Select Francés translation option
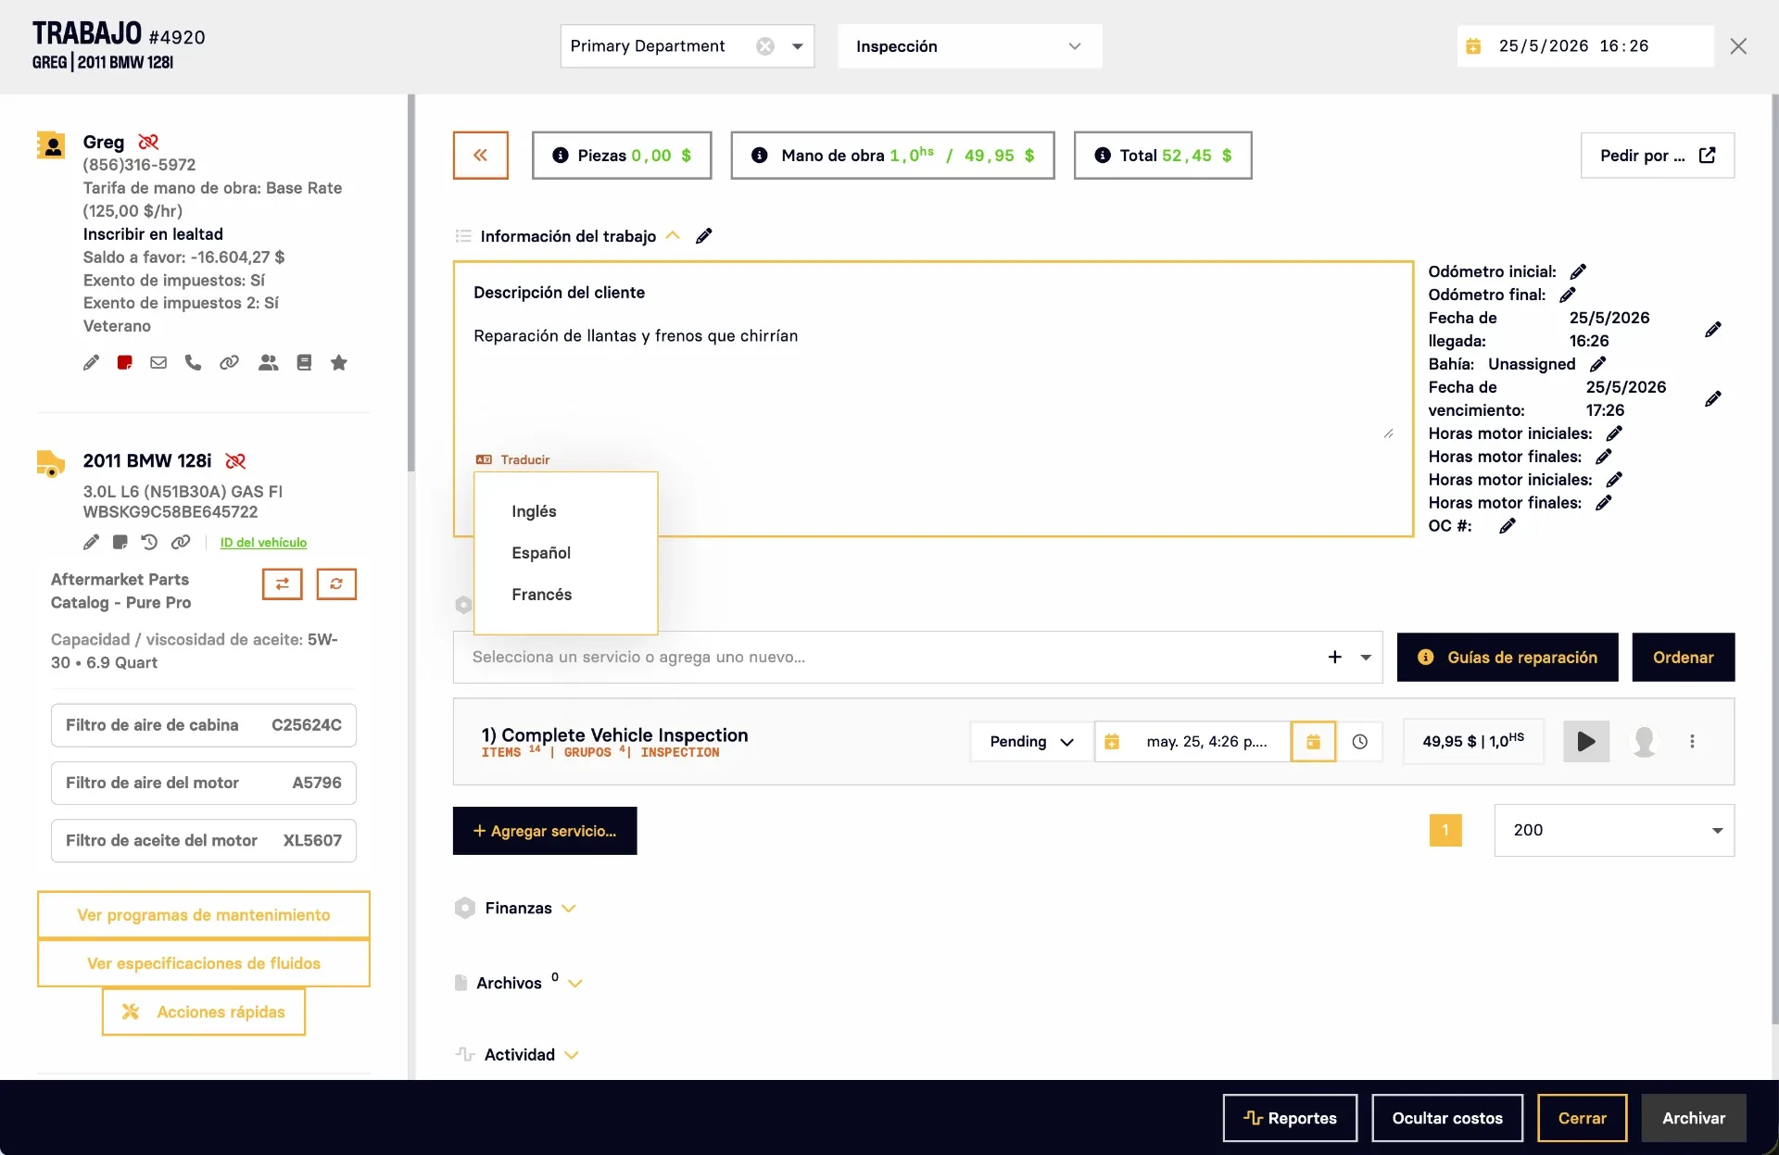1779x1155 pixels. tap(542, 595)
